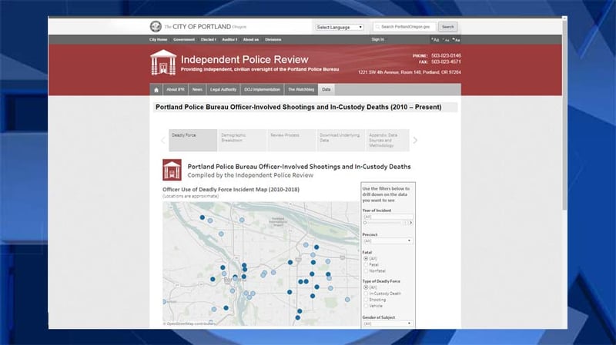616x345 pixels.
Task: Switch to the Review Process story tab
Action: tap(292, 140)
